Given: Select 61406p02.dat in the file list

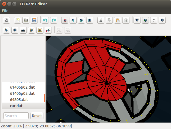Looking at the screenshot, I should (x=23, y=87).
